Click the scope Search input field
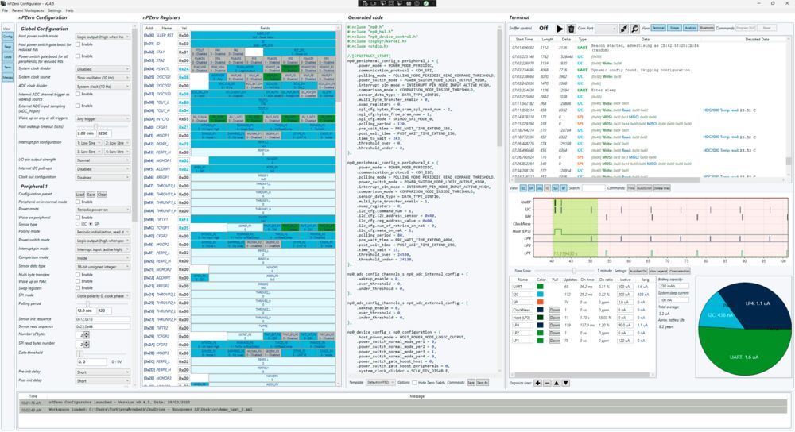This screenshot has width=795, height=432. pos(593,188)
